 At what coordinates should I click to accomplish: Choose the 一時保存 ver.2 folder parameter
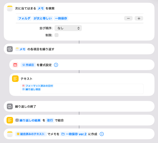(74, 134)
